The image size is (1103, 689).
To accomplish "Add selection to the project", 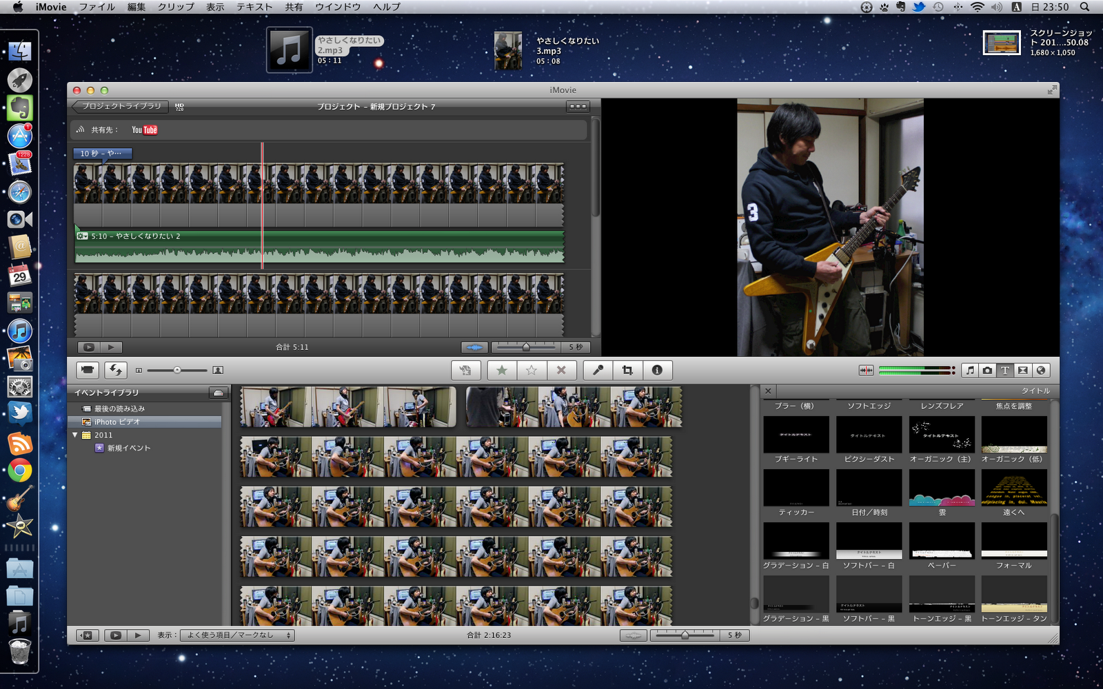I will click(466, 370).
